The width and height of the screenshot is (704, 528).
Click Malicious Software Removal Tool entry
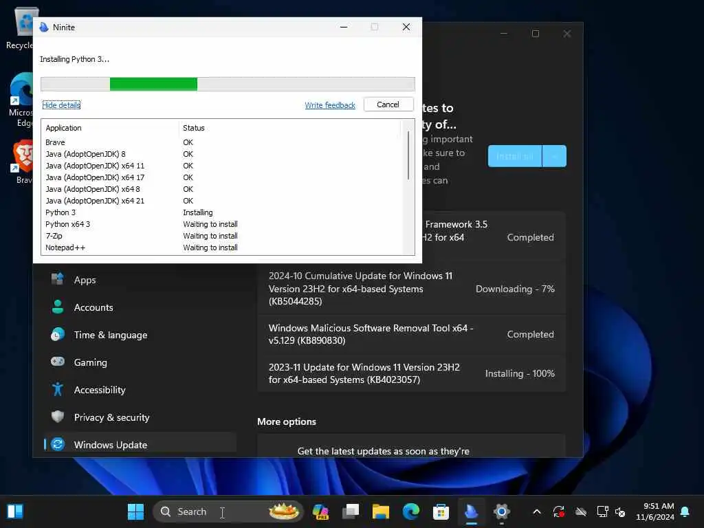pos(411,335)
